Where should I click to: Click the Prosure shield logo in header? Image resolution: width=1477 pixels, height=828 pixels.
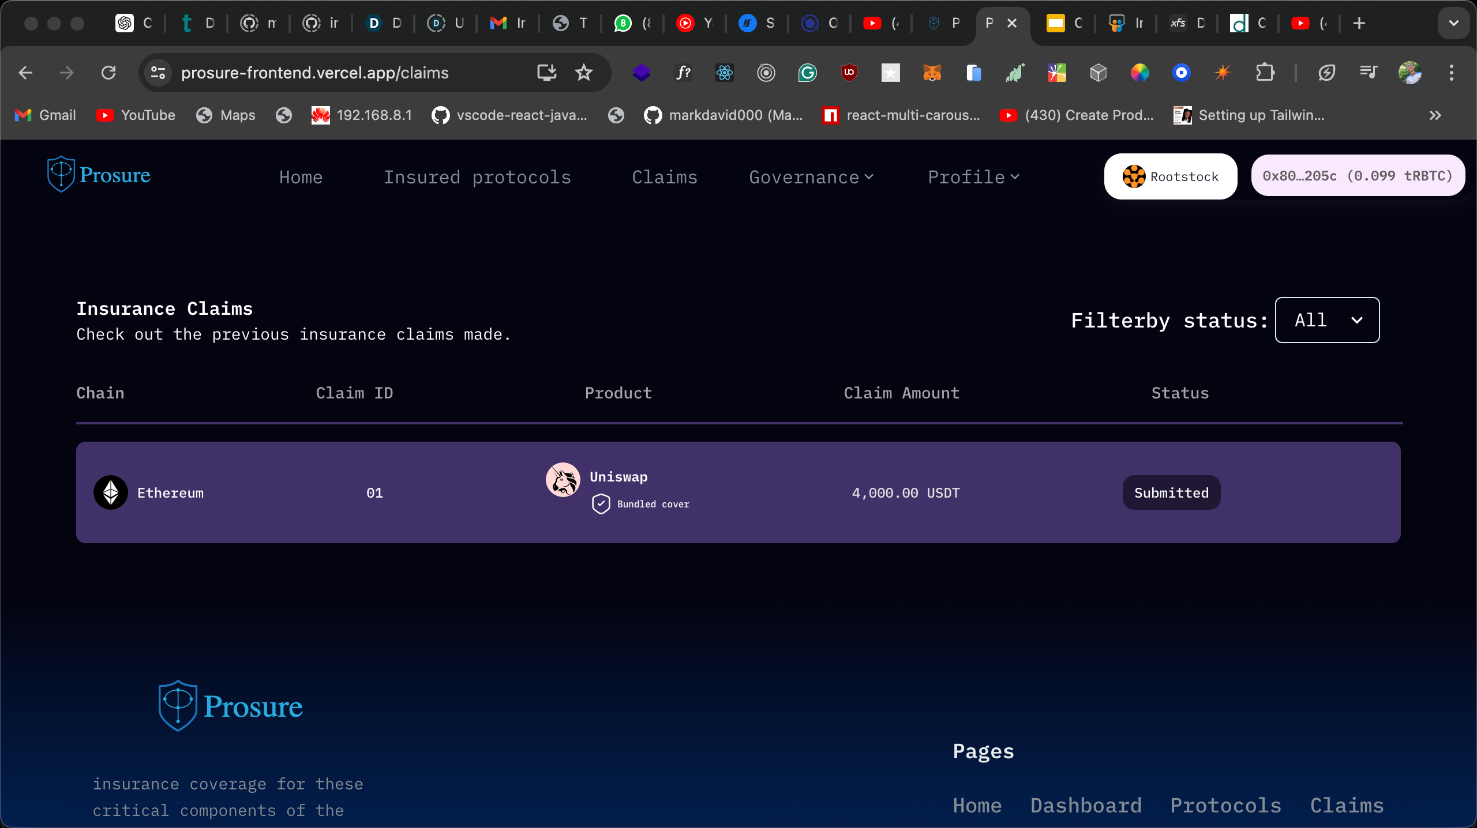(61, 174)
